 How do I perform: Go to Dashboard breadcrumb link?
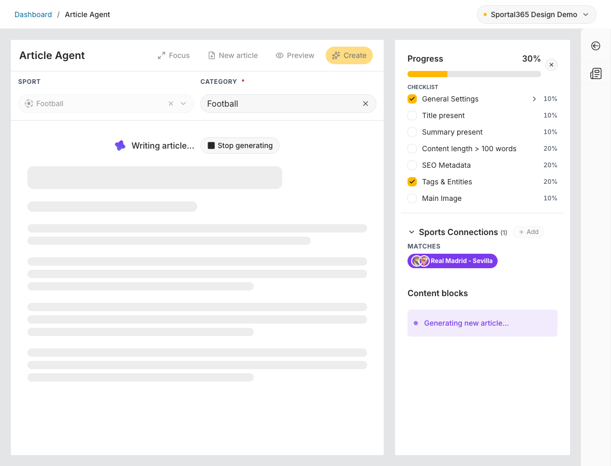click(x=33, y=14)
